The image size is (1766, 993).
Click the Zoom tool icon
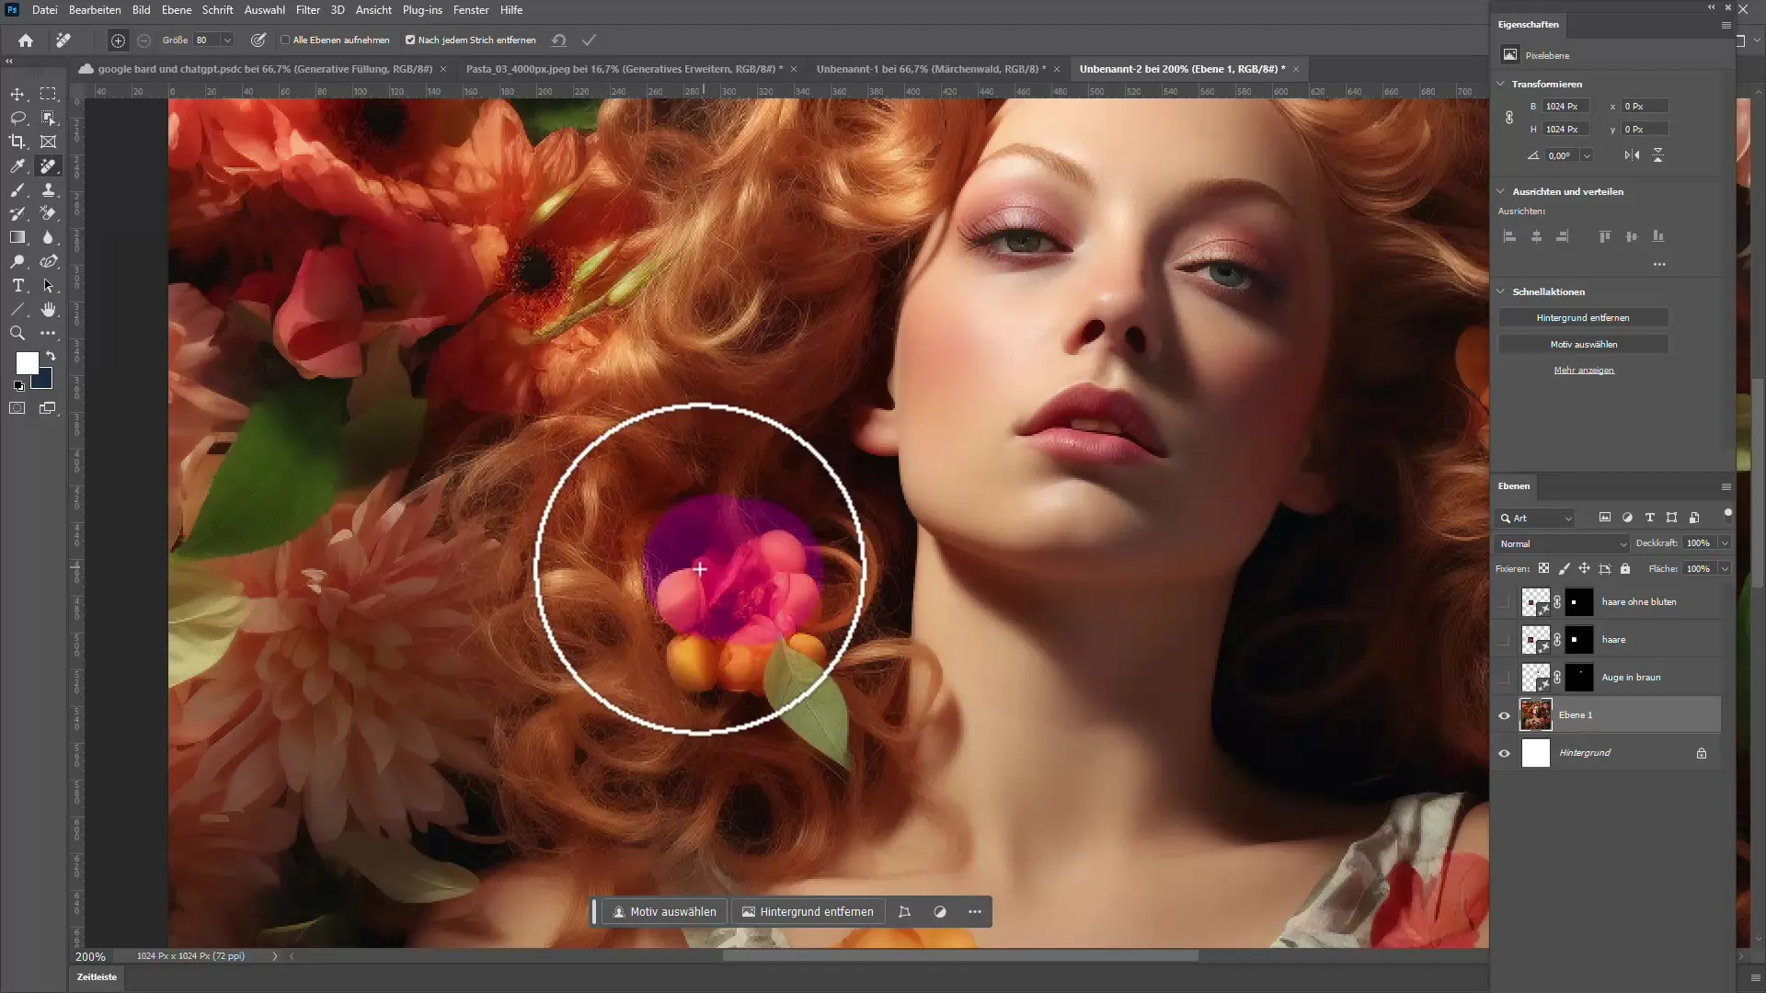click(x=17, y=334)
